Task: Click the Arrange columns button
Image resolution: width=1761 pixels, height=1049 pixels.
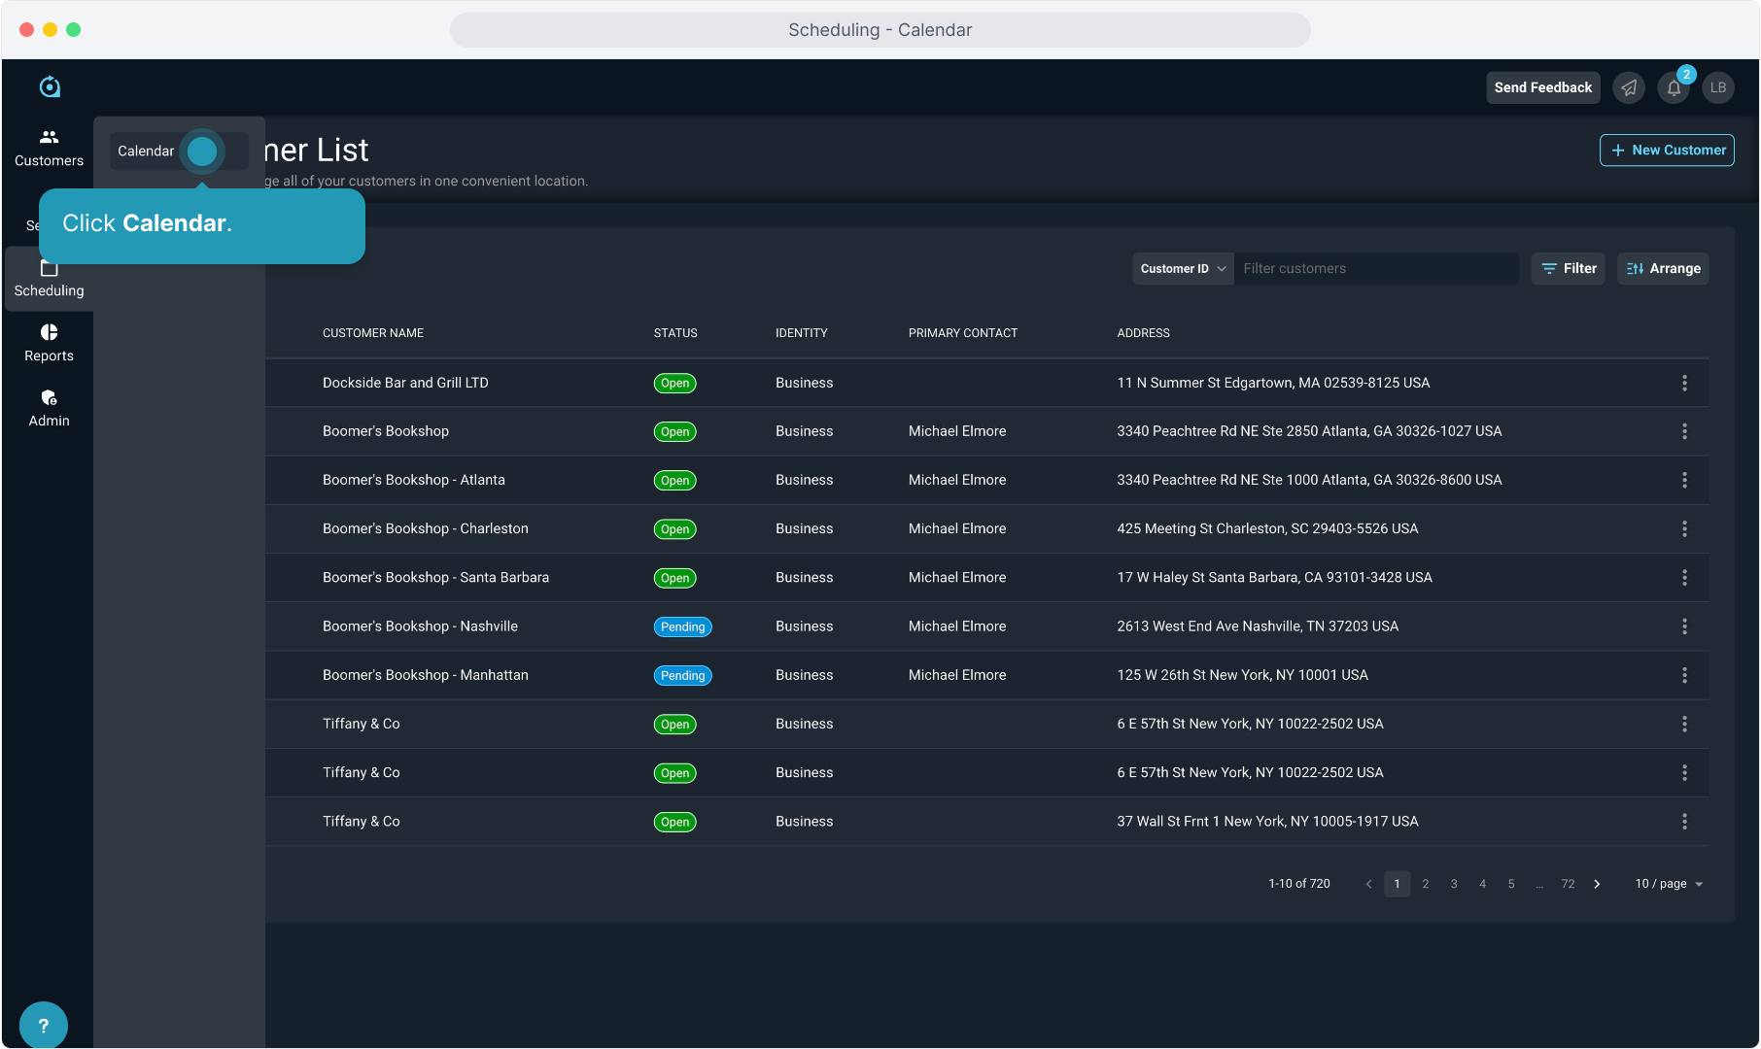Action: 1663,269
